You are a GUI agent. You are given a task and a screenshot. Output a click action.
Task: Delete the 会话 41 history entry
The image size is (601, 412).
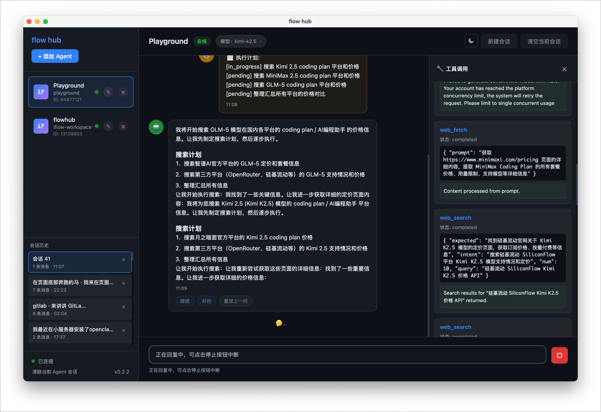pos(124,260)
